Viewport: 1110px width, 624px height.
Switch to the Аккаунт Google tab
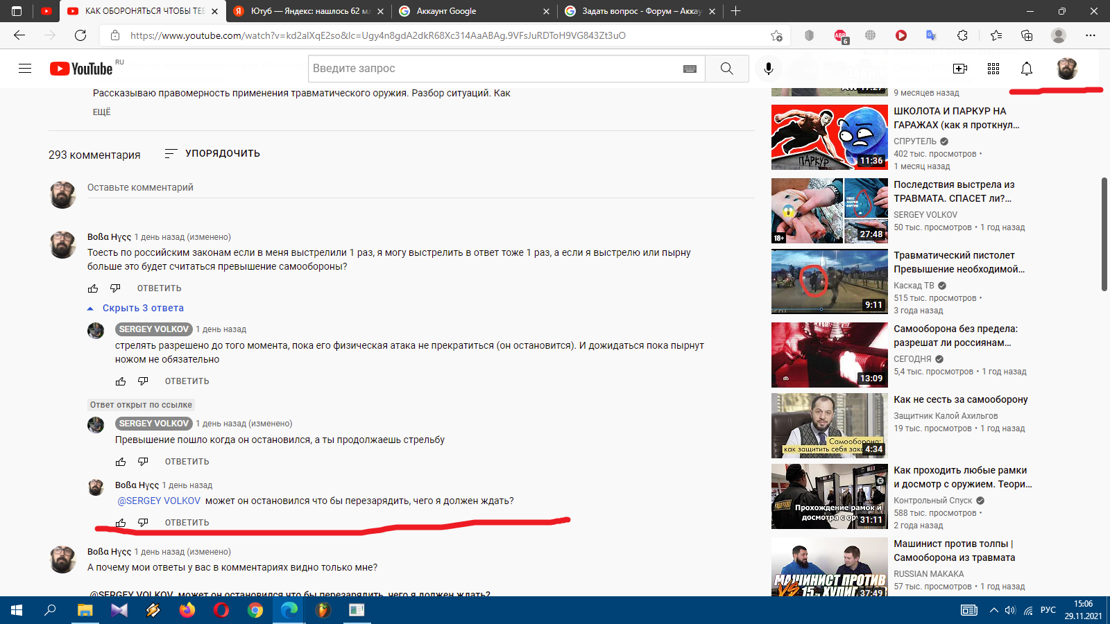pos(473,11)
